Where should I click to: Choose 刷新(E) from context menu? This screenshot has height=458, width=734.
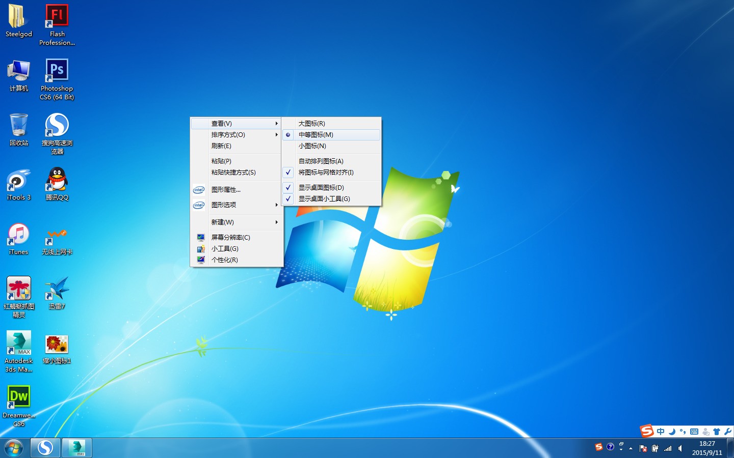point(237,146)
